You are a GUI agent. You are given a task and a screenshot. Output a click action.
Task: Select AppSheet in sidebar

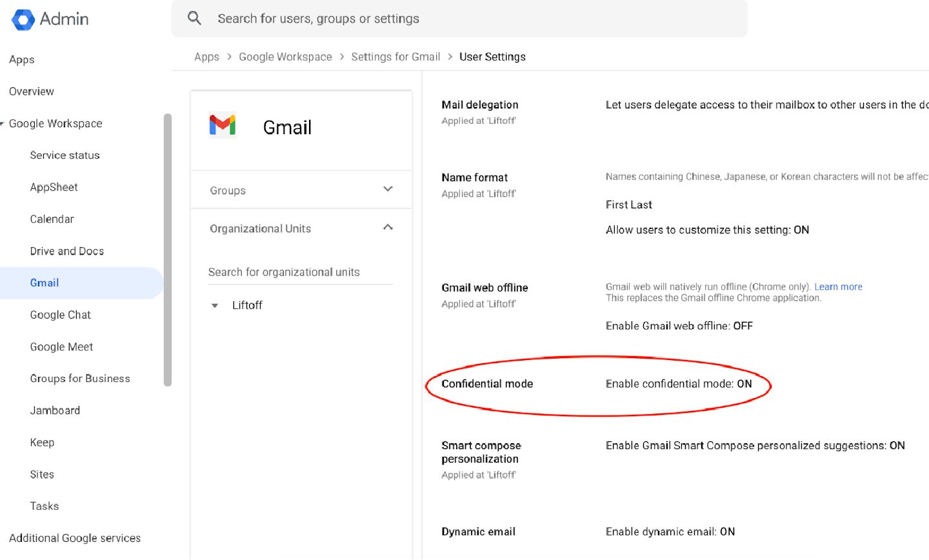(x=54, y=187)
